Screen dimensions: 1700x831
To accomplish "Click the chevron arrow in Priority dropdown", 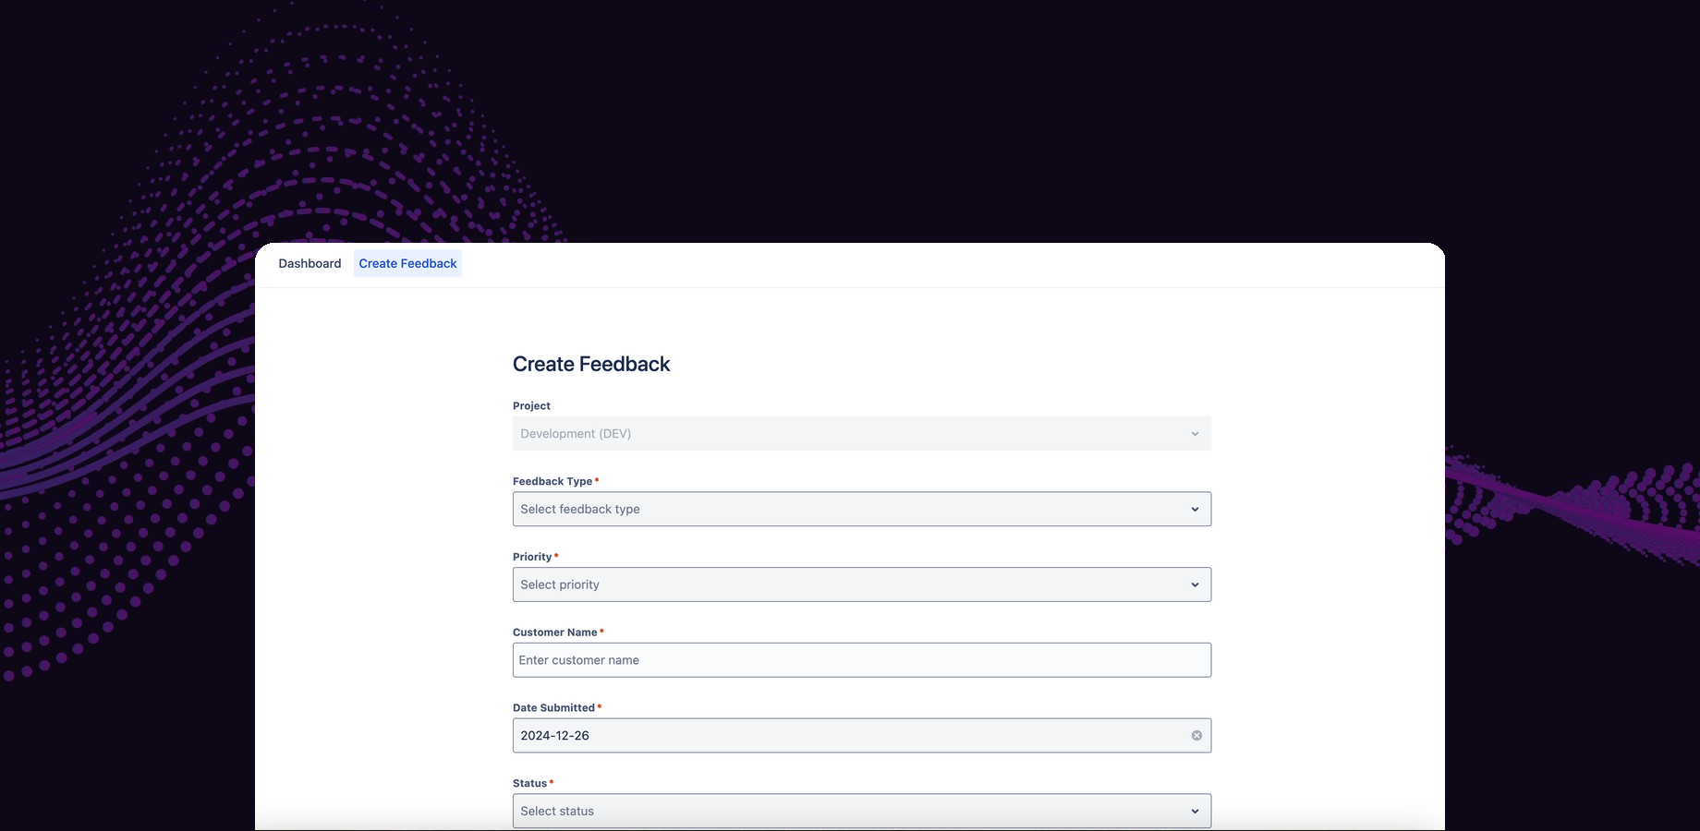I will 1195,585.
